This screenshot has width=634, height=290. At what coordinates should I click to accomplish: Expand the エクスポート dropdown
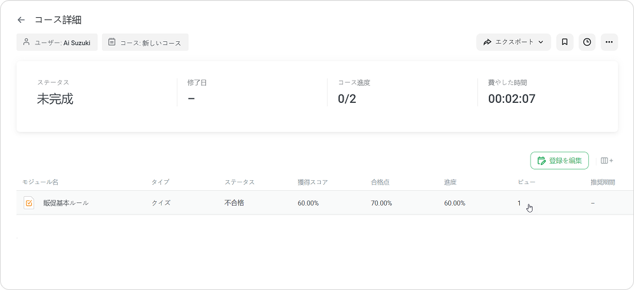point(514,43)
